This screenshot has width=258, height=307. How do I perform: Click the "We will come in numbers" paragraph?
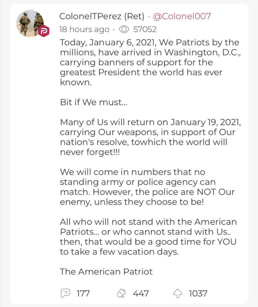(x=147, y=187)
